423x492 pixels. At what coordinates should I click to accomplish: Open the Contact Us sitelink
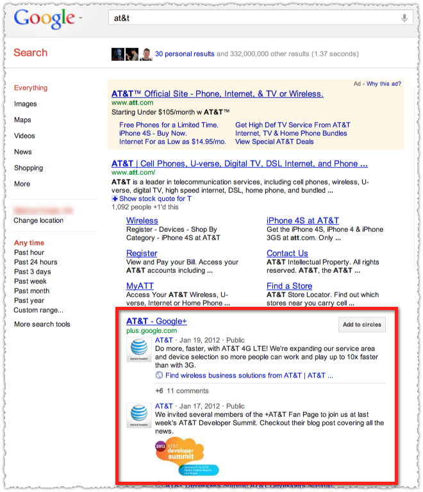287,253
